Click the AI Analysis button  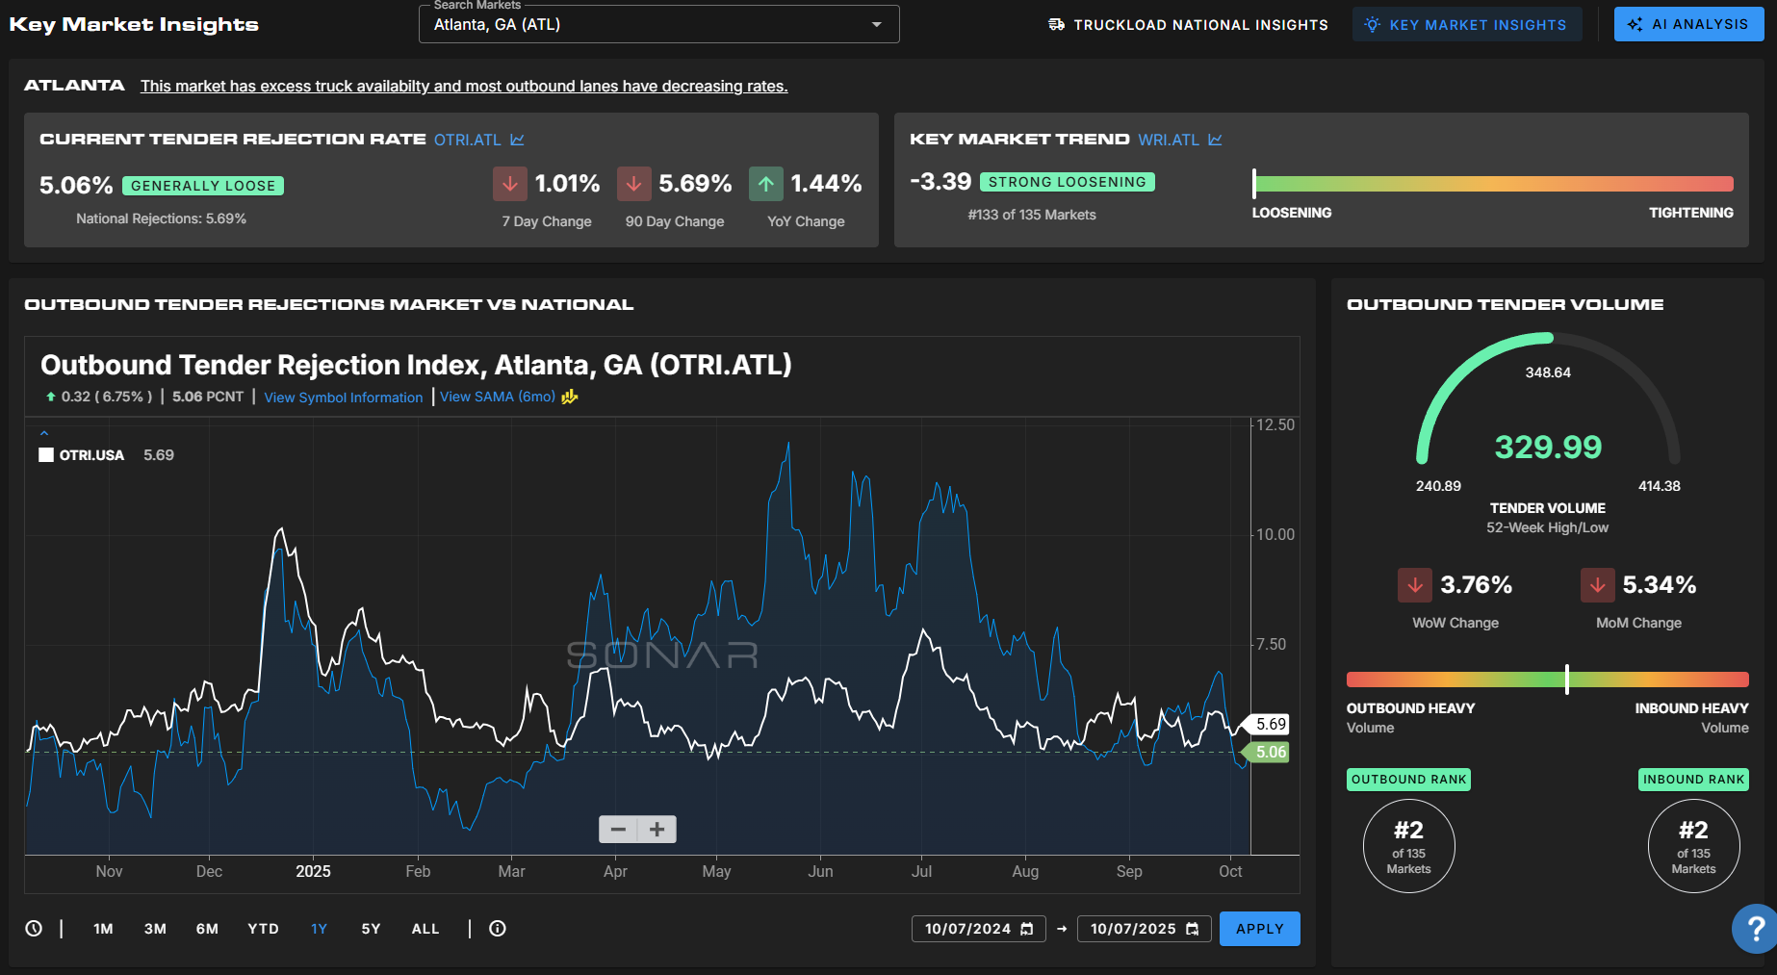[x=1688, y=25]
